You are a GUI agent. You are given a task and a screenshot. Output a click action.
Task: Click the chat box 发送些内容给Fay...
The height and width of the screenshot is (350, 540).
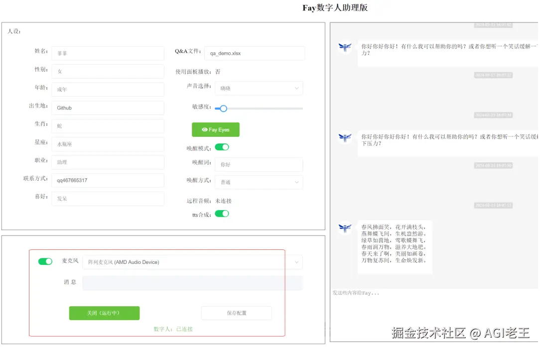point(434,315)
